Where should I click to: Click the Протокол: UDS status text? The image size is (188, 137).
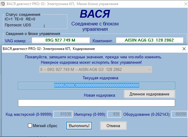point(18,25)
